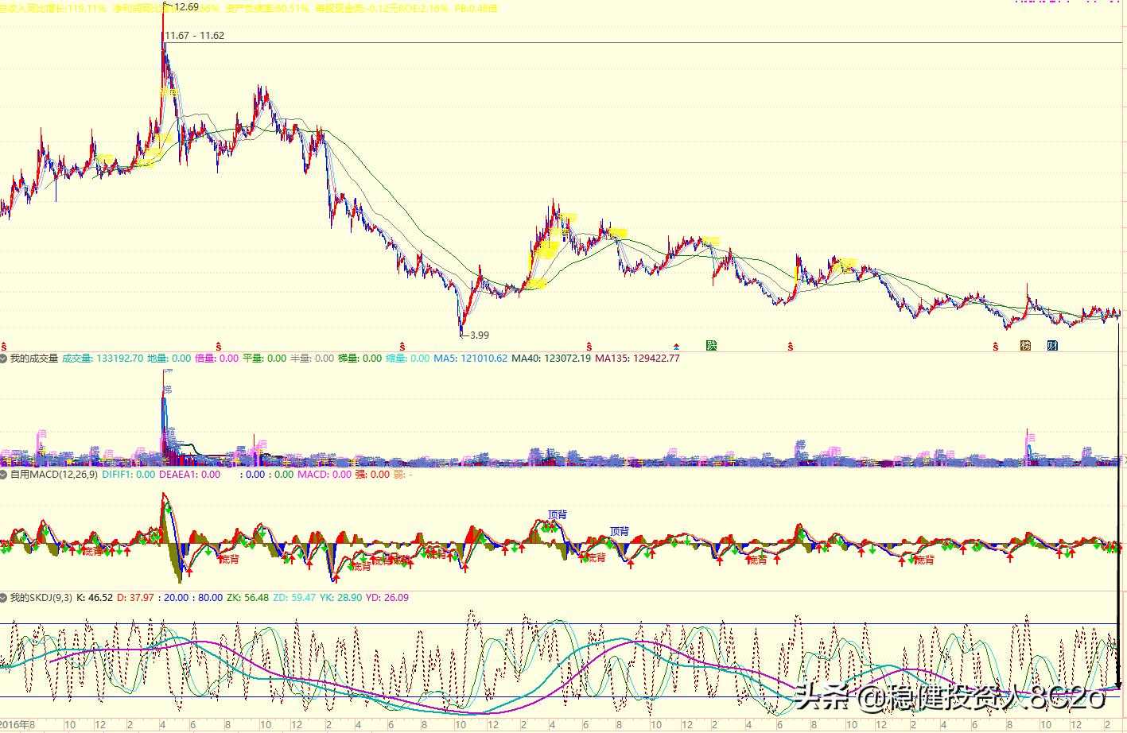This screenshot has width=1127, height=733.
Task: Click the first yellow signal tag on price chart
Action: coord(105,160)
